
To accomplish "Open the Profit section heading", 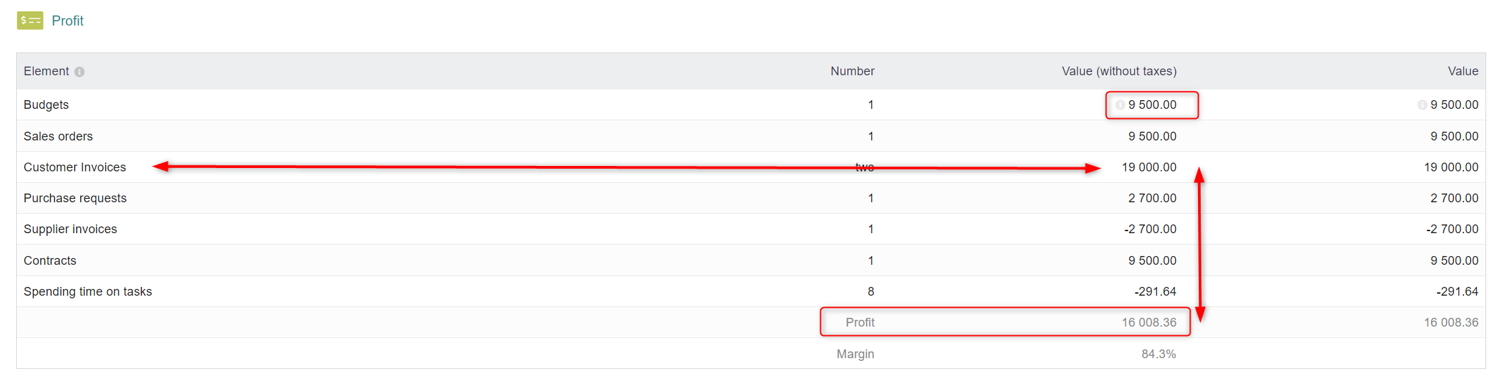I will 67,21.
